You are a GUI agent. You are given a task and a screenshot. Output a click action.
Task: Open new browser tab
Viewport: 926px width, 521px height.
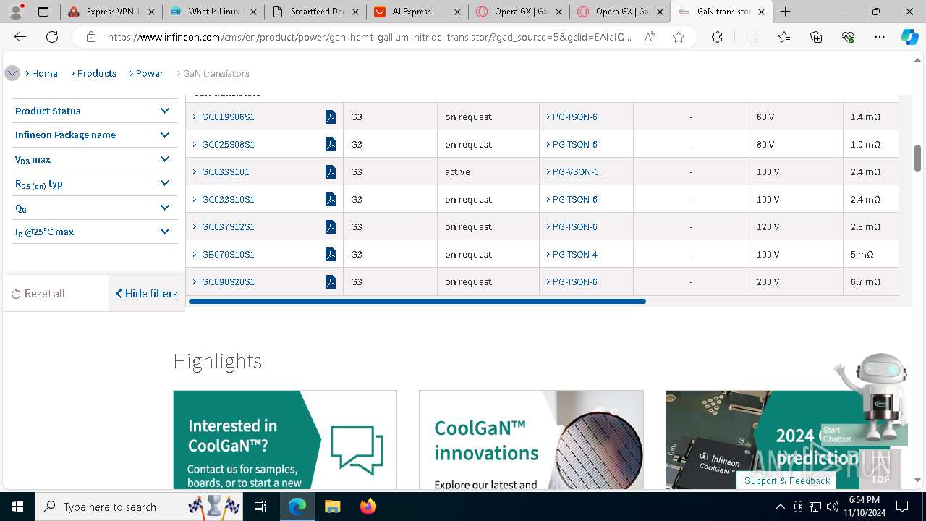[786, 12]
